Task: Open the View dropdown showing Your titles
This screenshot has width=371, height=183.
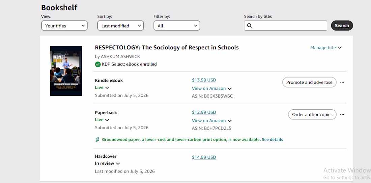Action: point(64,26)
